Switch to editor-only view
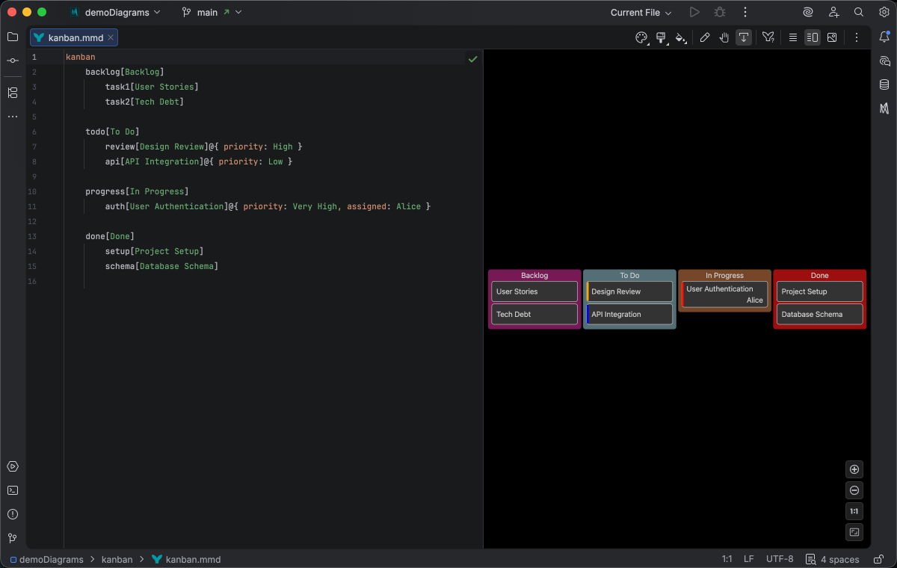 coord(793,37)
